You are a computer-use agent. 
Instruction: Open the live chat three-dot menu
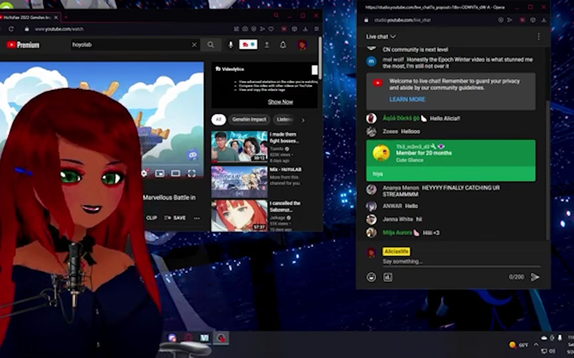pyautogui.click(x=538, y=36)
